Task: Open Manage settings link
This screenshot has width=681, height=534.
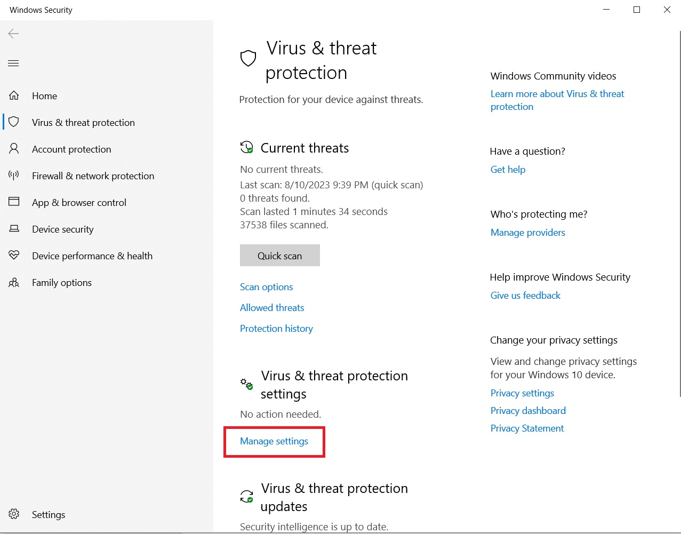Action: pos(274,441)
